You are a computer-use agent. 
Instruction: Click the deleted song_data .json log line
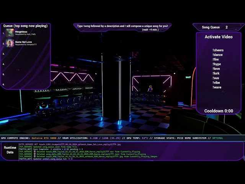(x=82, y=154)
